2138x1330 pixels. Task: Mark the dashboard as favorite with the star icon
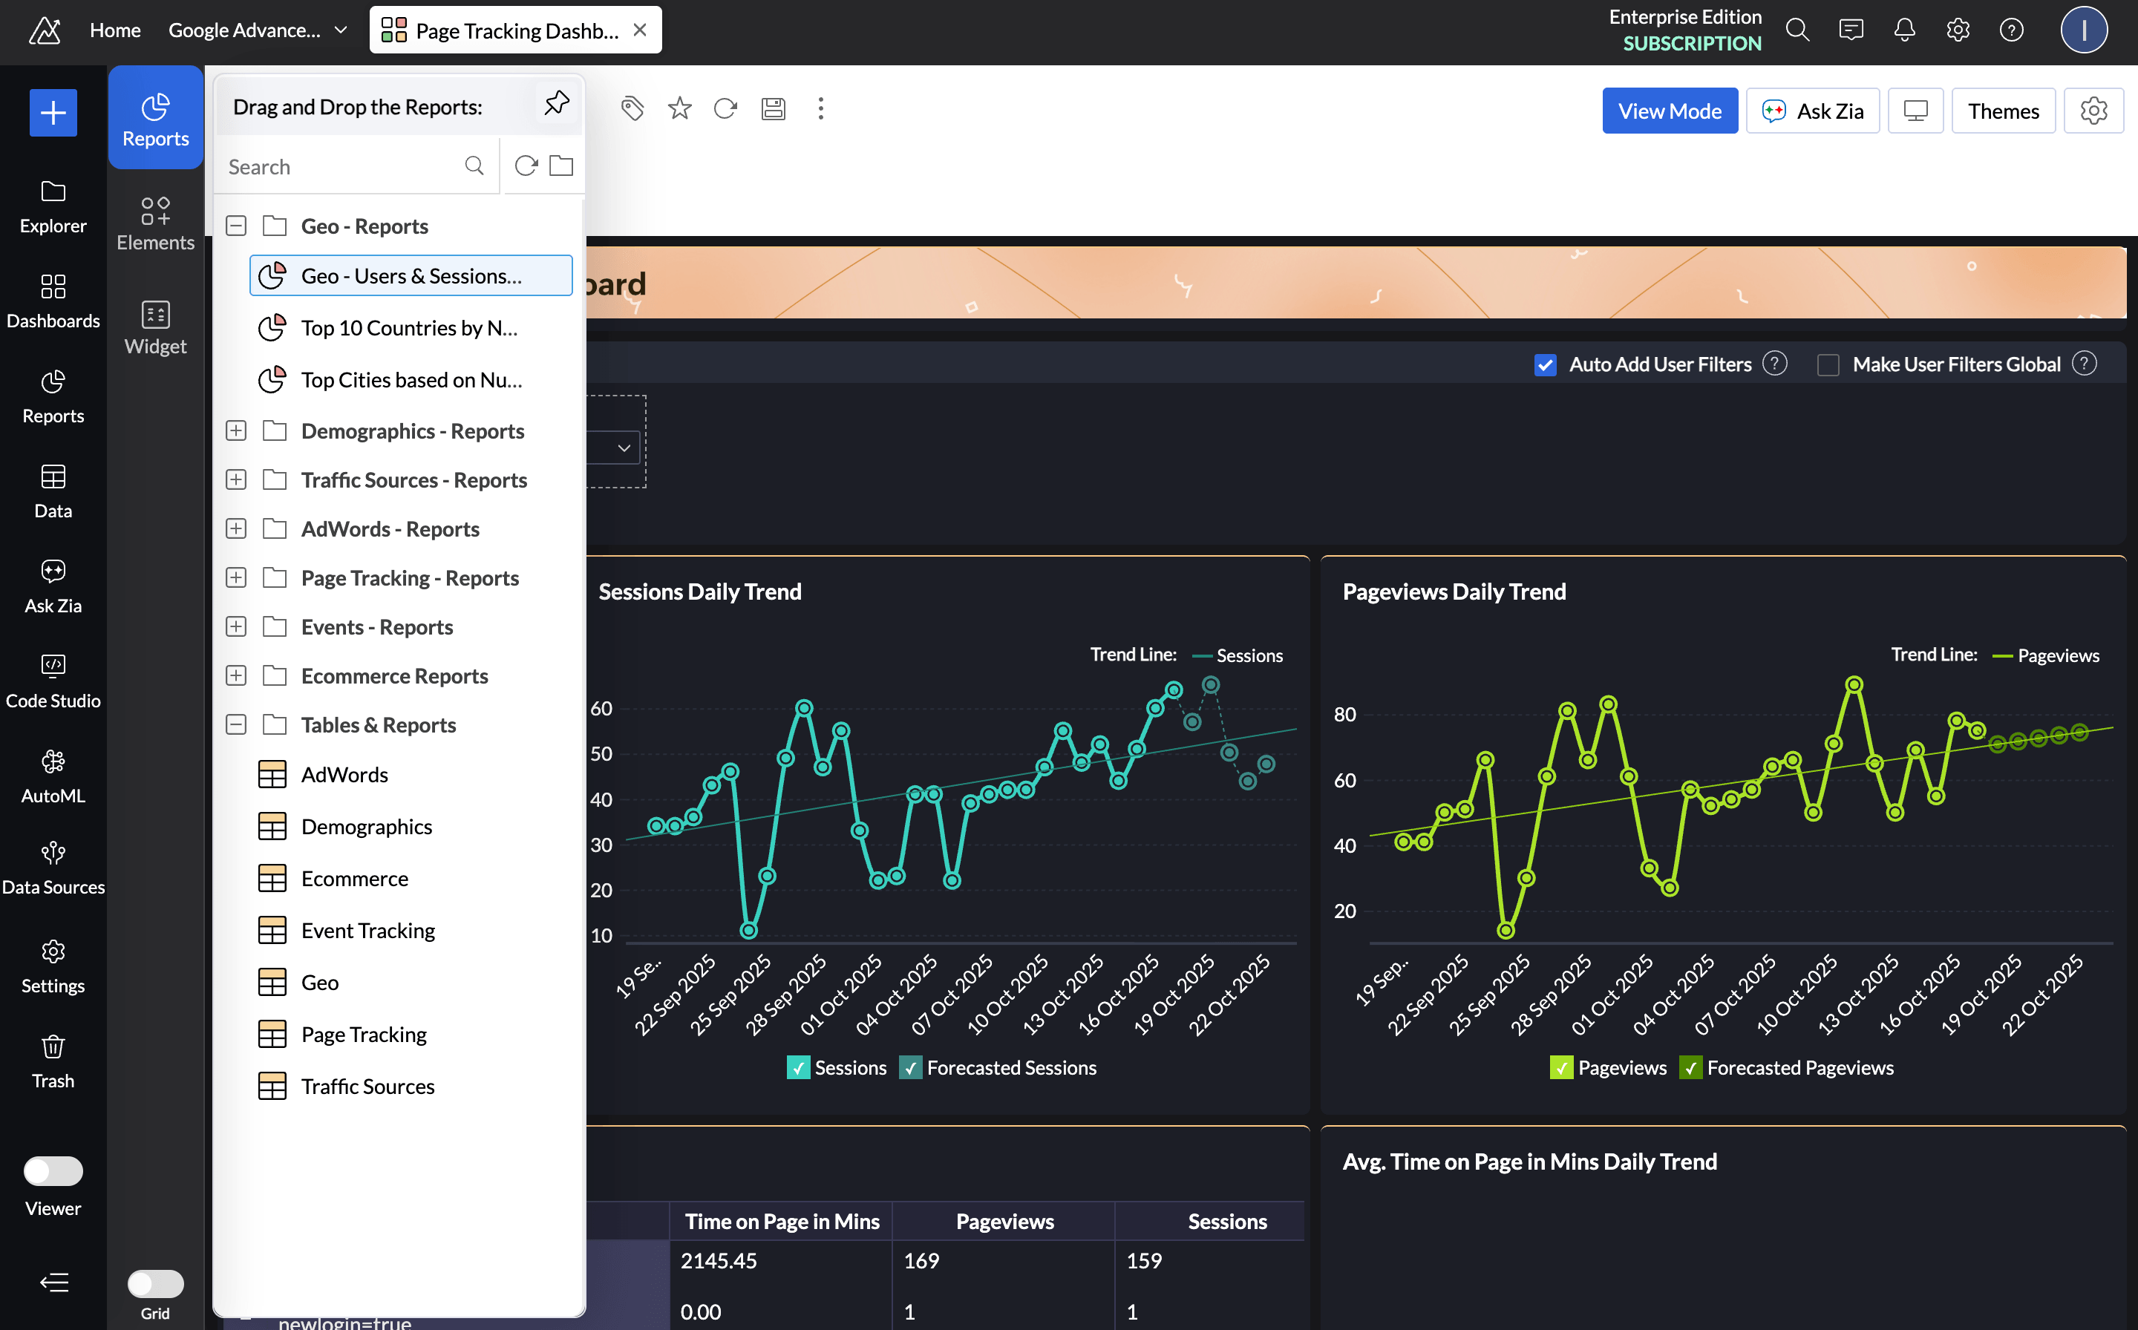tap(679, 108)
